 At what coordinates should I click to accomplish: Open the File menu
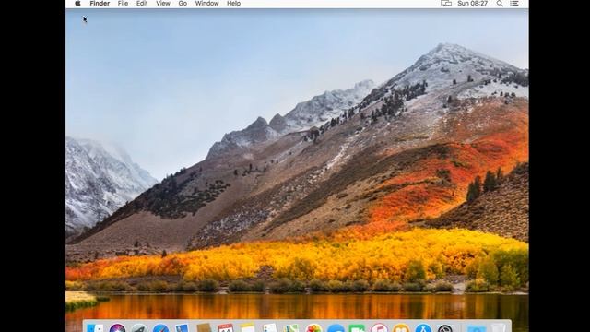tap(123, 4)
